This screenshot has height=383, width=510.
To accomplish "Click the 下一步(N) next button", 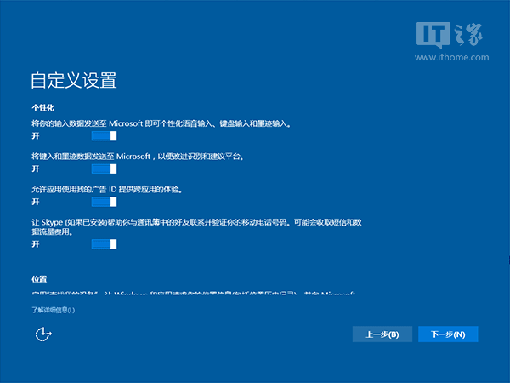I will tap(448, 334).
